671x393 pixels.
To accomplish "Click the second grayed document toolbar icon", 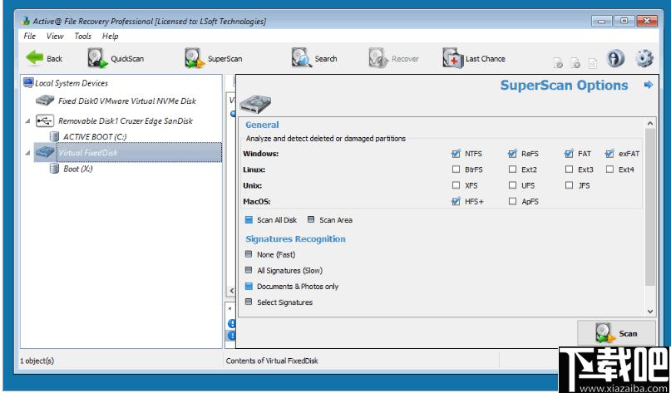I will [x=575, y=63].
